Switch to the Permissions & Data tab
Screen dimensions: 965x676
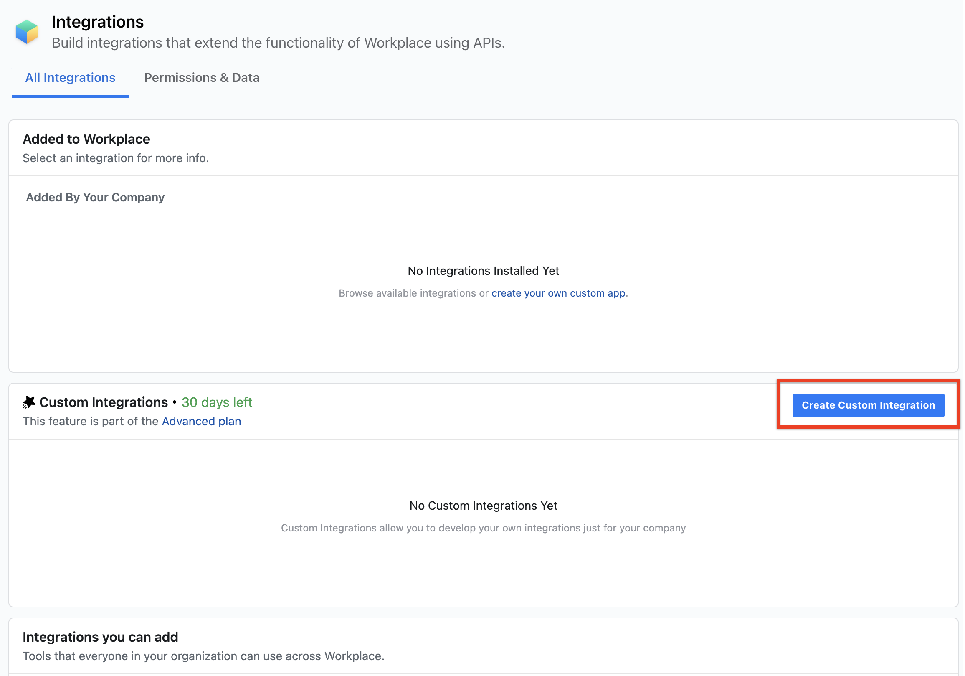pos(202,77)
